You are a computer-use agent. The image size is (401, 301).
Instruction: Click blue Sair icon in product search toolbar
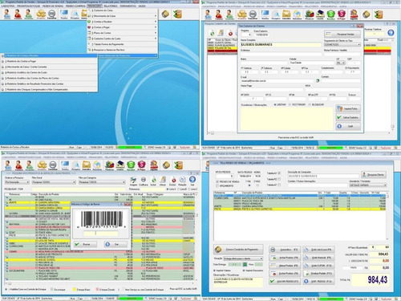tap(192, 181)
